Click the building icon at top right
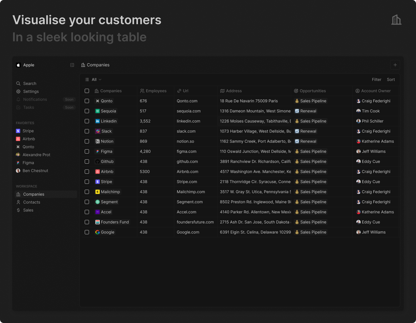 click(396, 20)
